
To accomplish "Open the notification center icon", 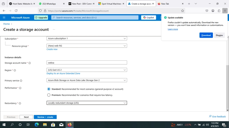I will coord(224,125).
